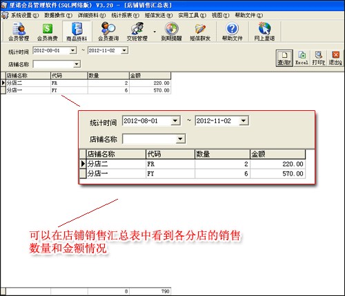Image resolution: width=345 pixels, height=296 pixels.
Task: Export results with the Excel button
Action: (x=302, y=58)
